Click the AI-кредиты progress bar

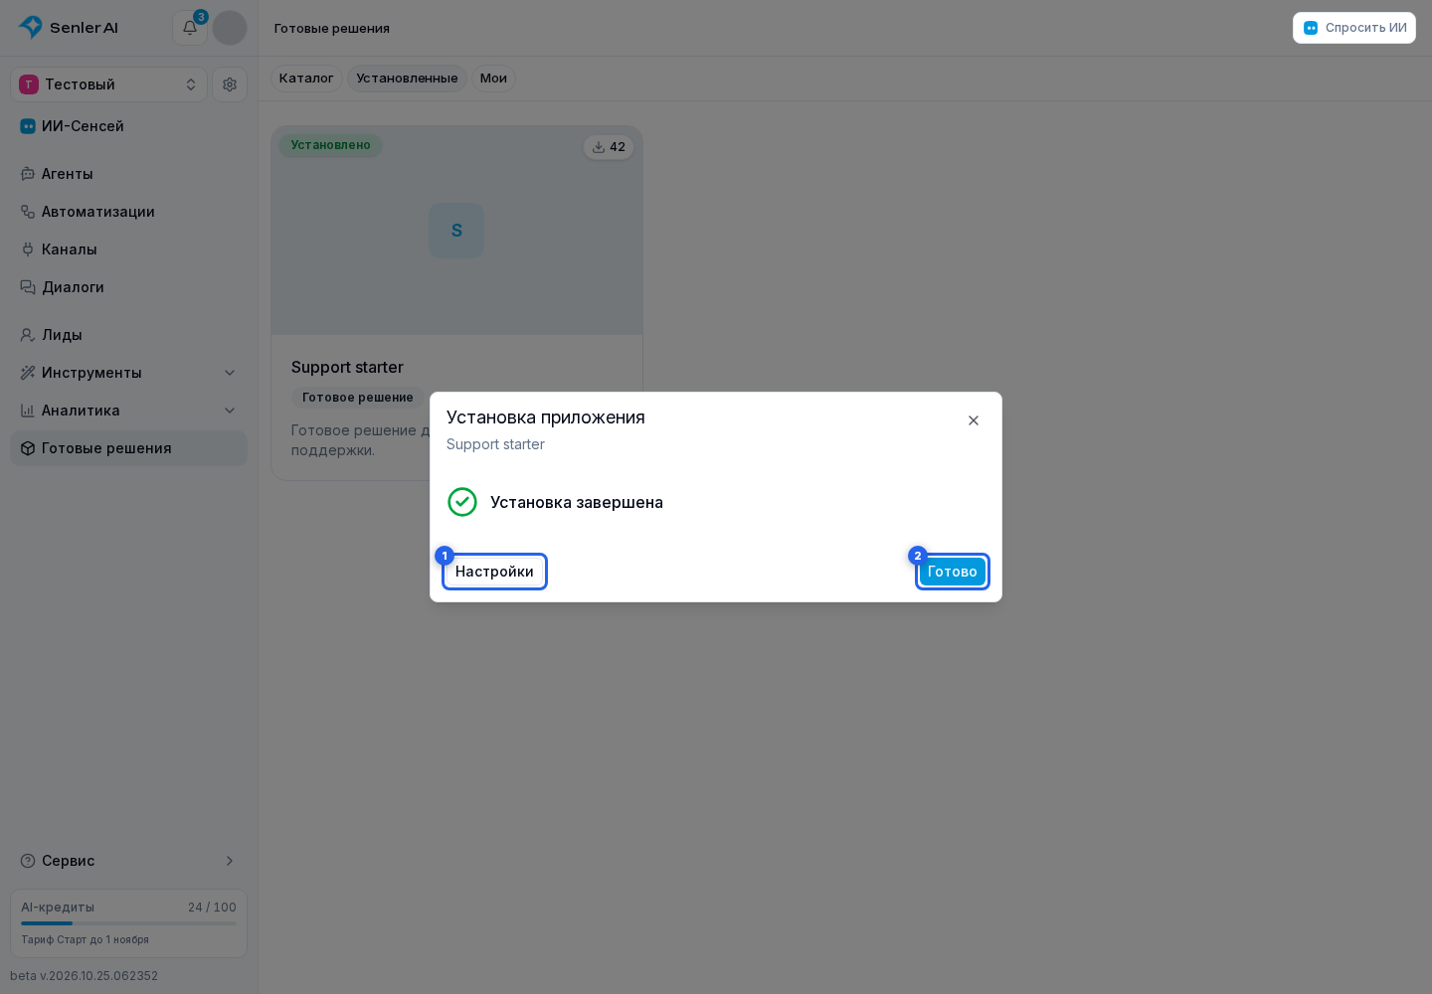[128, 923]
